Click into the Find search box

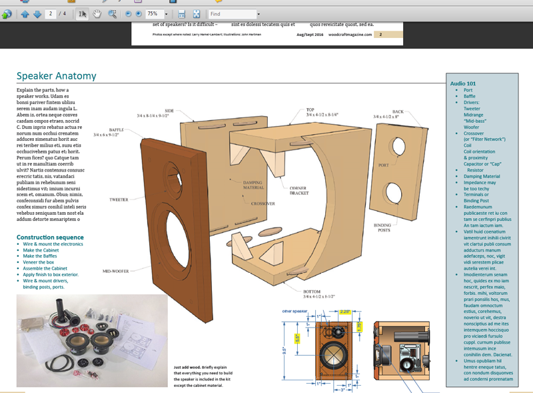pos(232,14)
